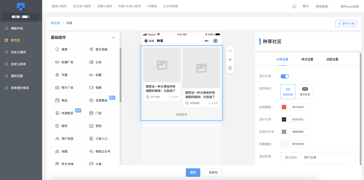Viewport: 364px width, 180px height.
Task: Toggle the 显示分类 switch
Action: [285, 76]
